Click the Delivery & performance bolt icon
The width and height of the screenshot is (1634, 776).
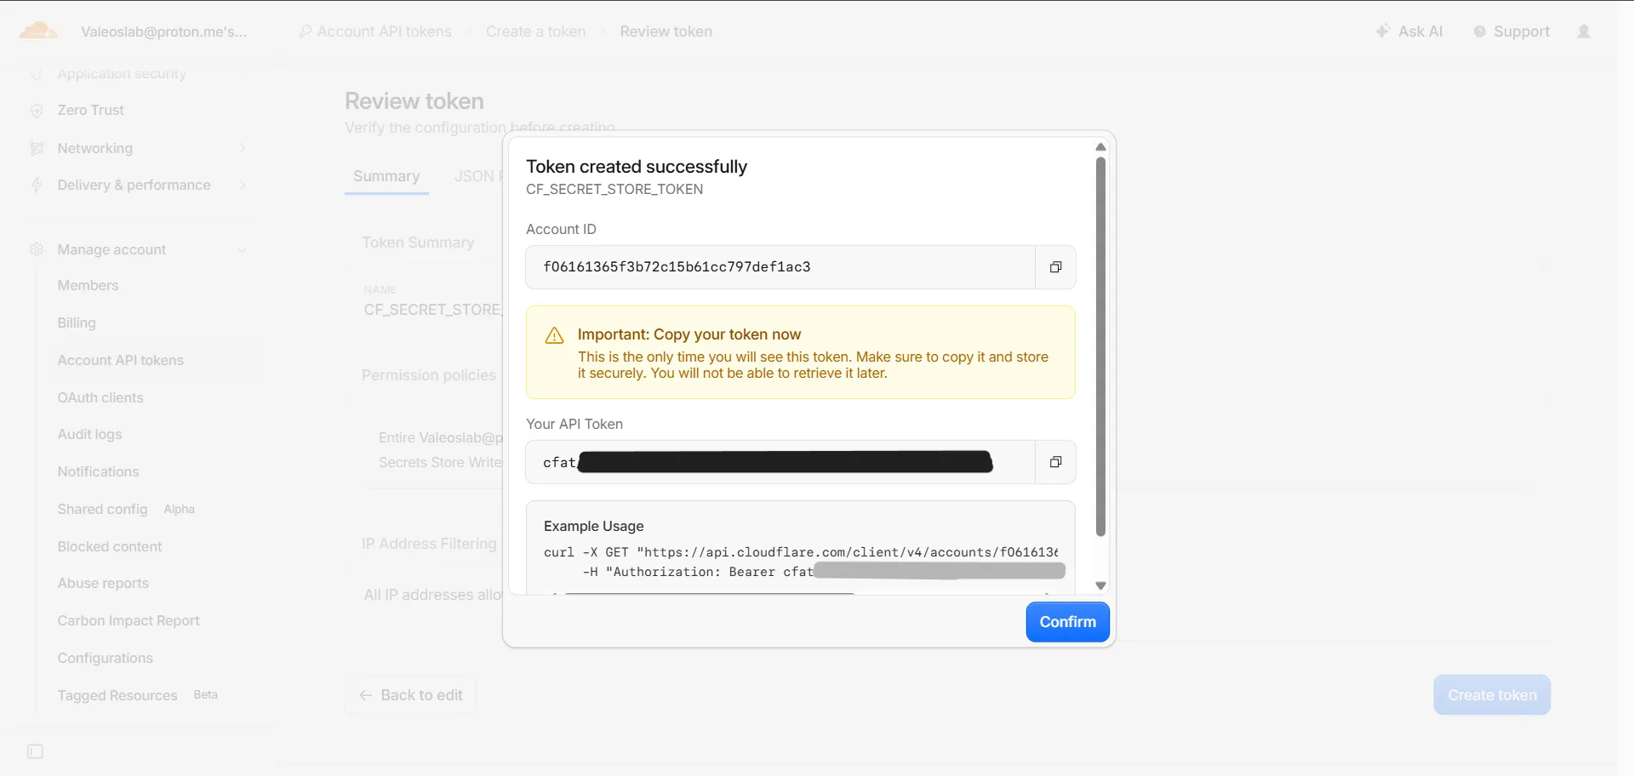36,185
